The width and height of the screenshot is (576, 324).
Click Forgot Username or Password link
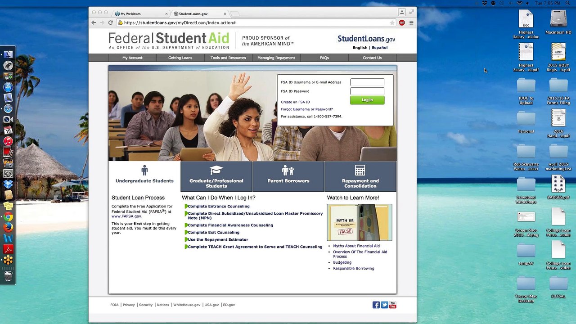(x=307, y=109)
